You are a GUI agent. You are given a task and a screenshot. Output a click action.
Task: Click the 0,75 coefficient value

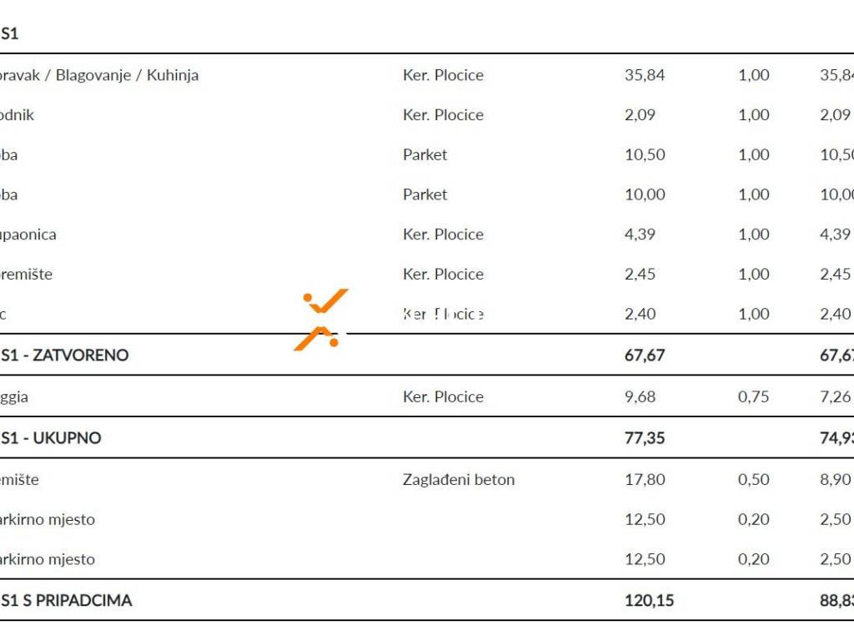[754, 396]
